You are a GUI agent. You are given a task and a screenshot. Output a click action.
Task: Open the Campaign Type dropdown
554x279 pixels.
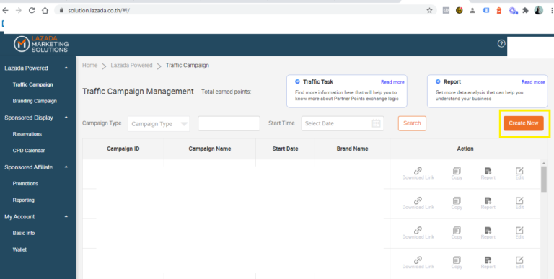tap(159, 123)
